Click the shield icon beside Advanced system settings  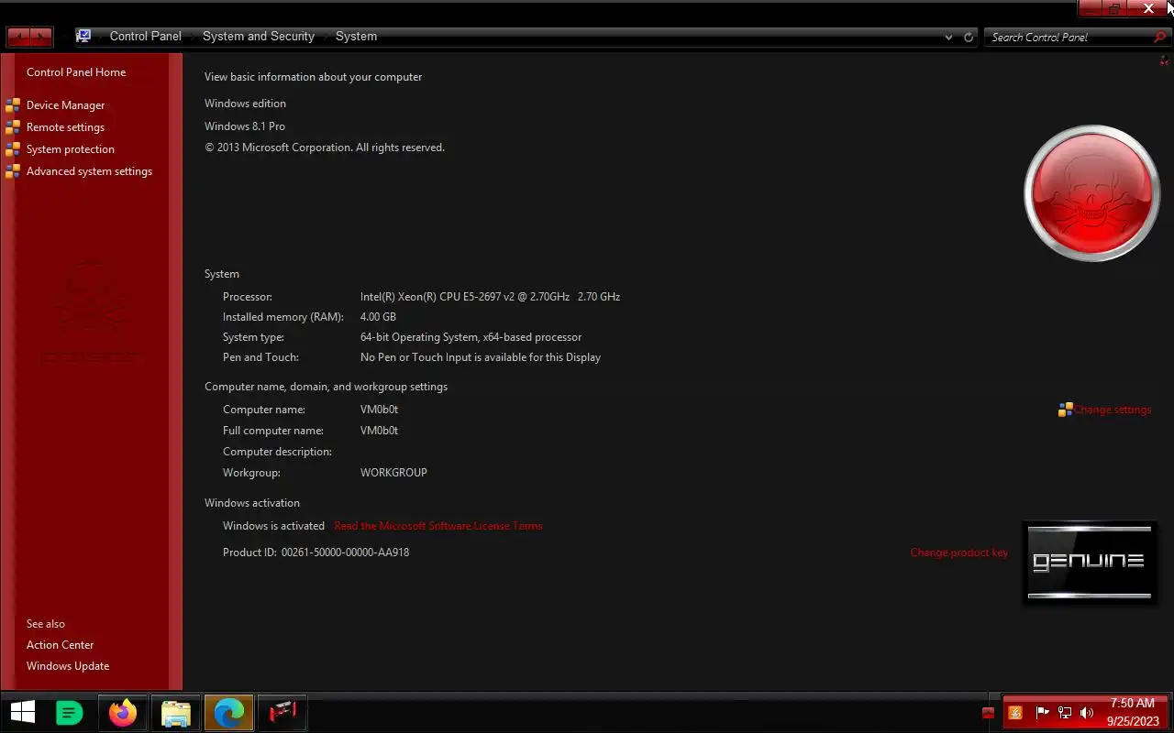pos(12,171)
